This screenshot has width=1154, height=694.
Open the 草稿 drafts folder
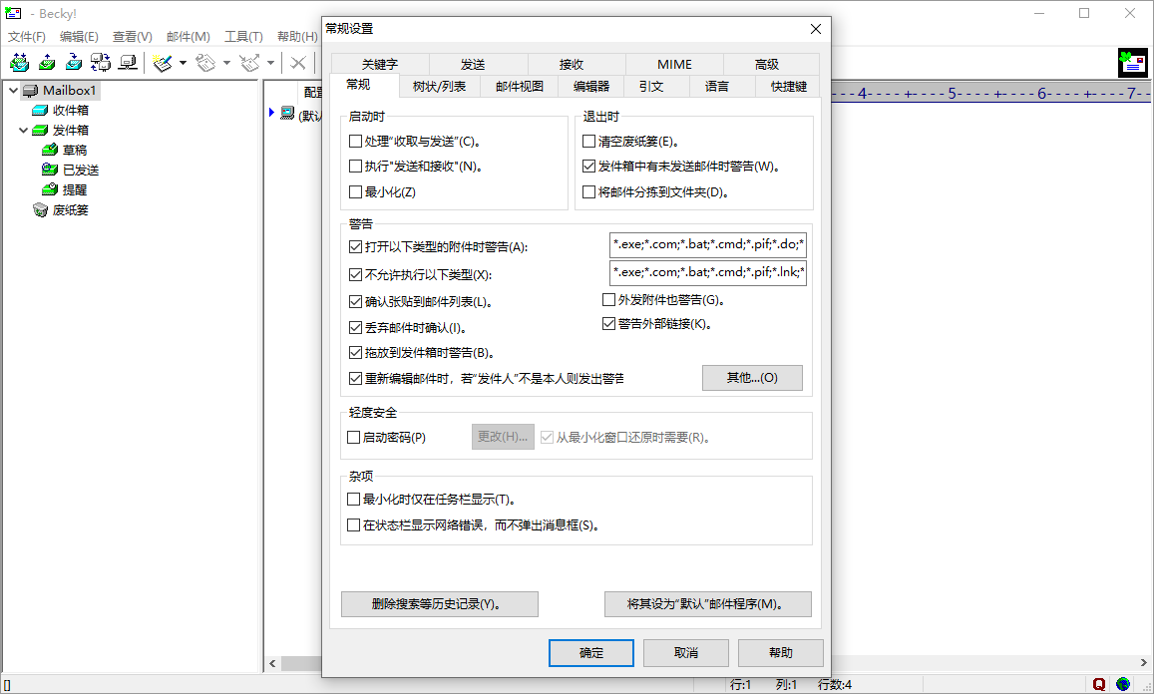pos(65,151)
